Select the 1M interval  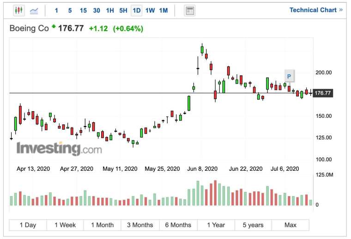[163, 11]
